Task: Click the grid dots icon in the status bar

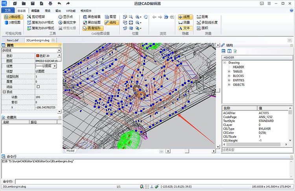Action: tap(147, 187)
